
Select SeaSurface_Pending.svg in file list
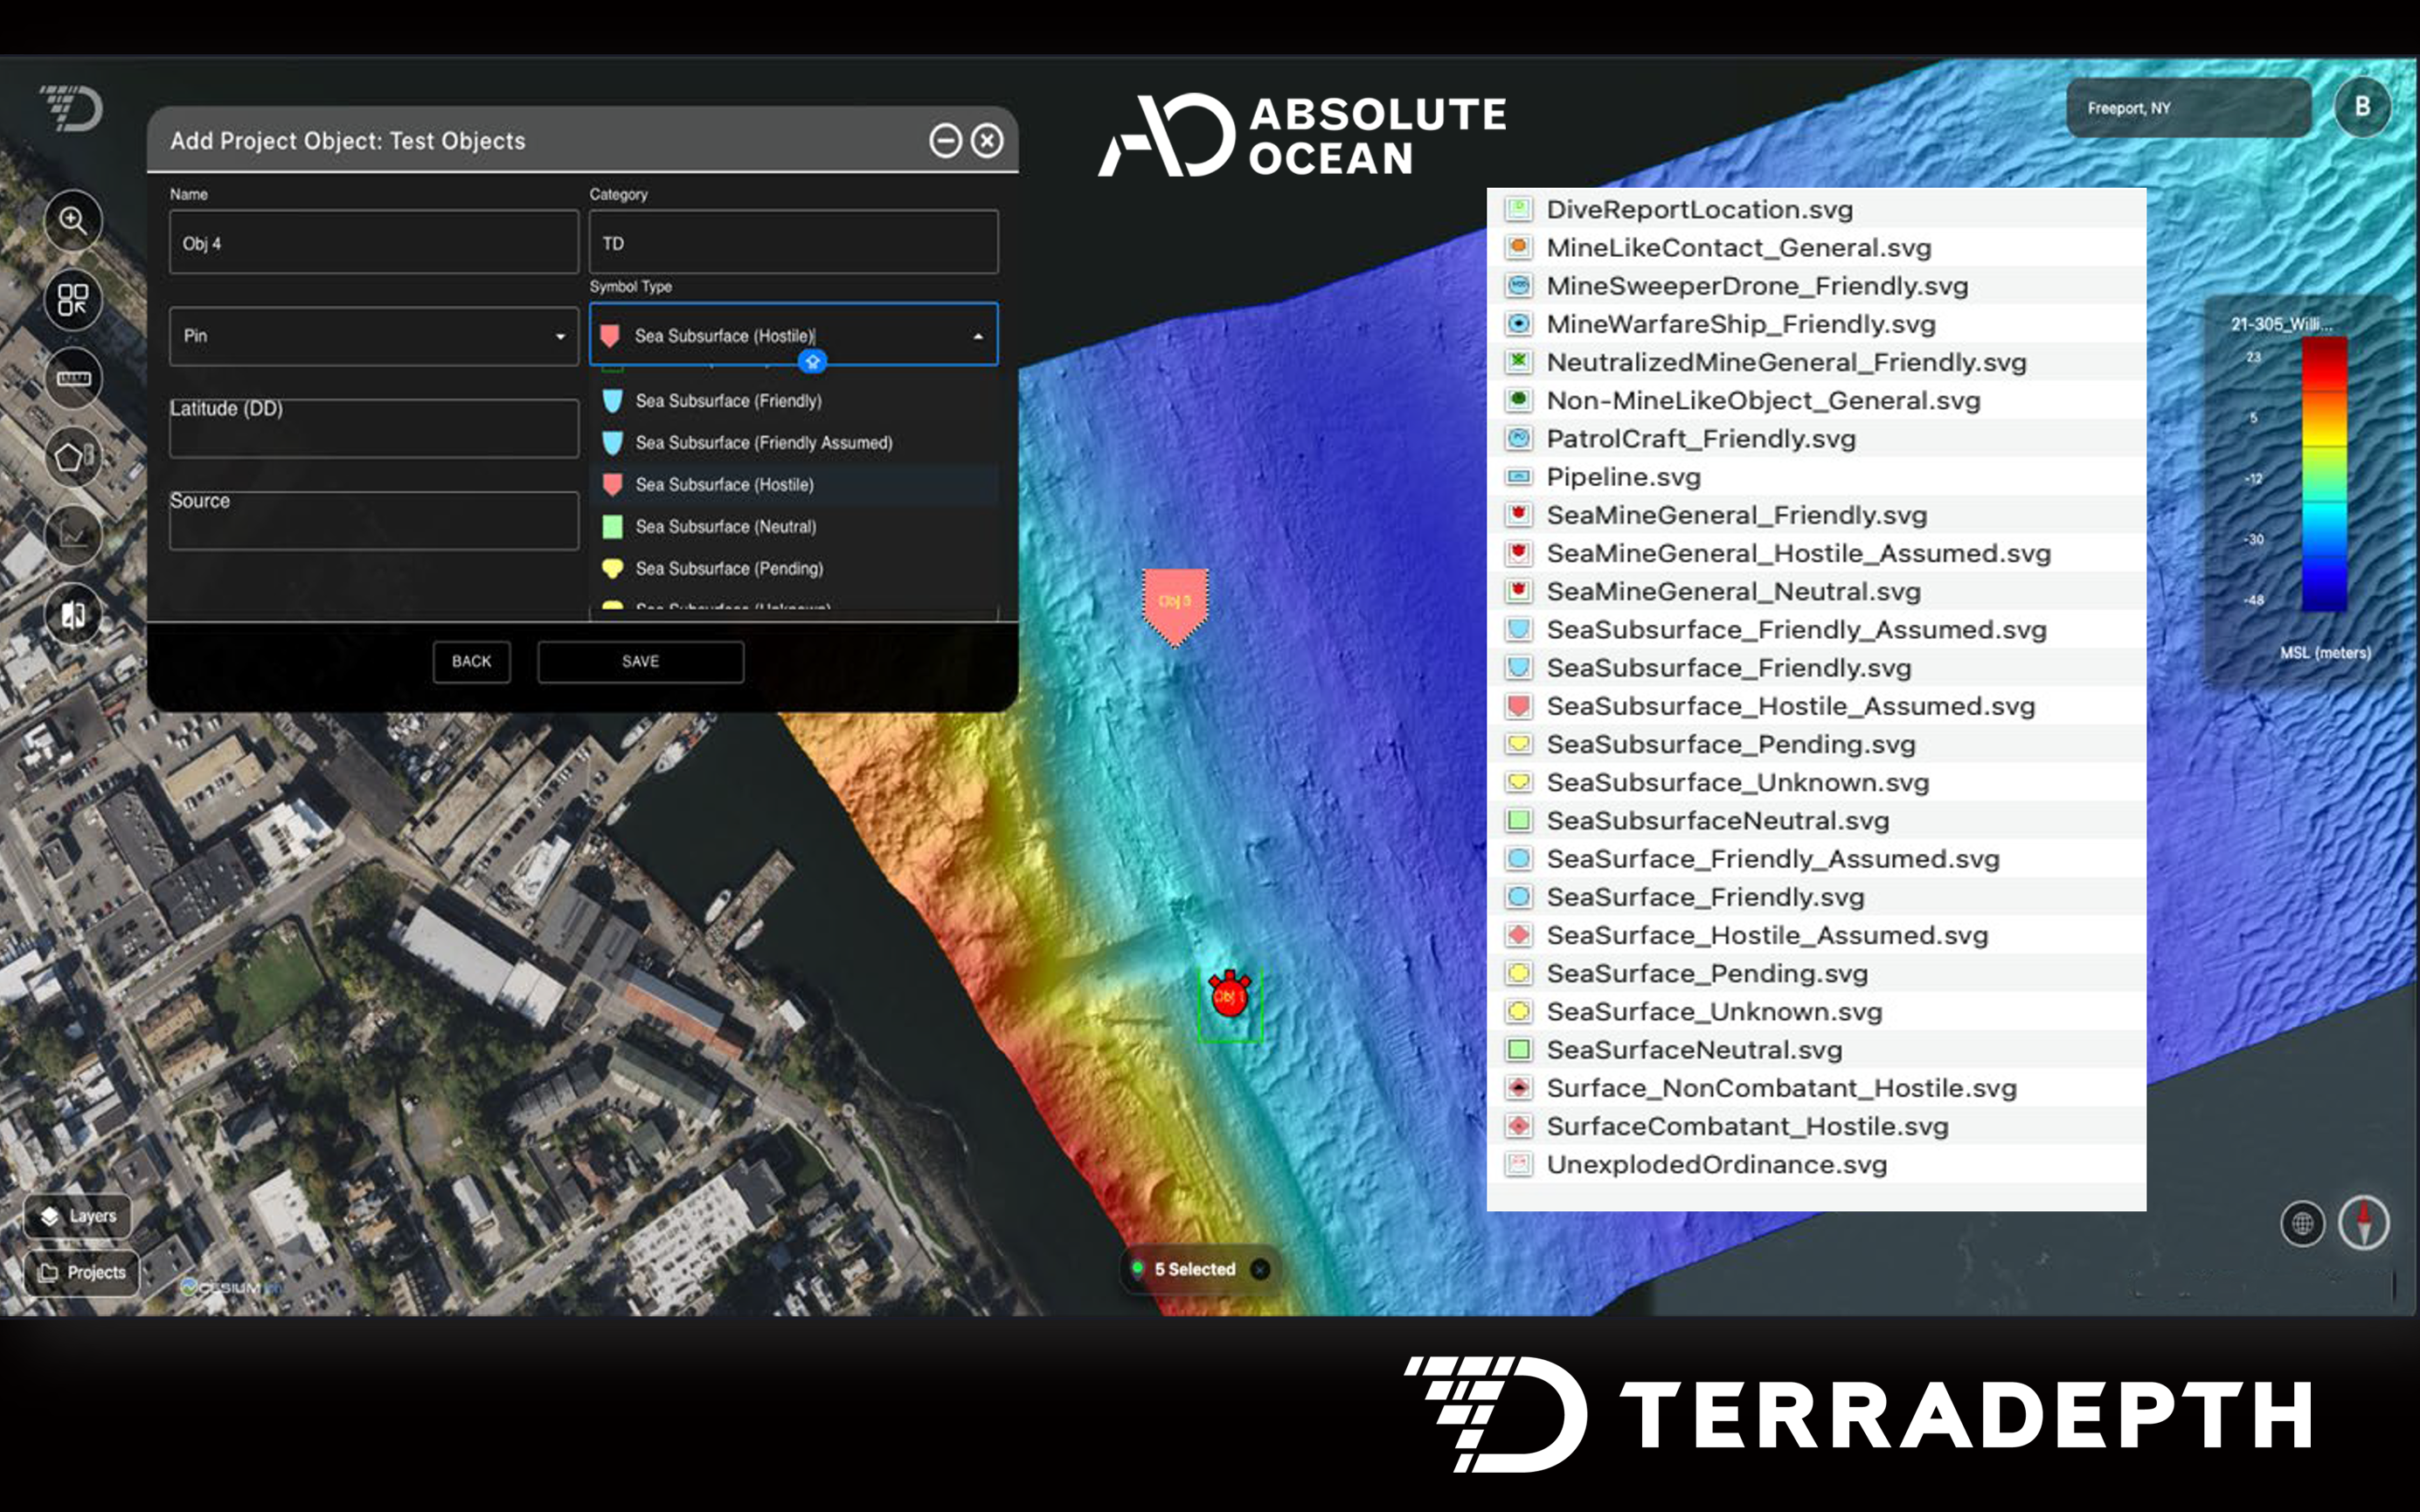1817,974
